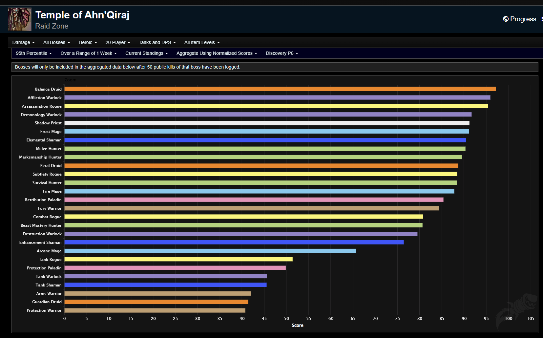Screen dimensions: 543x338
Task: Click the Destruction Warlock label
Action: point(42,234)
